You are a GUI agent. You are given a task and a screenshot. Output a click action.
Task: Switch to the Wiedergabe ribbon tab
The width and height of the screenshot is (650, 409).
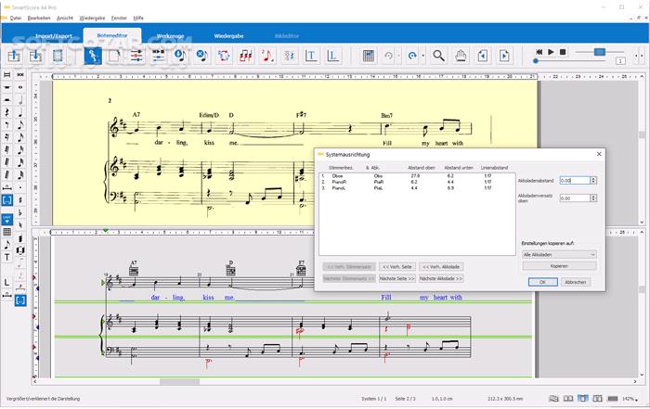click(228, 36)
